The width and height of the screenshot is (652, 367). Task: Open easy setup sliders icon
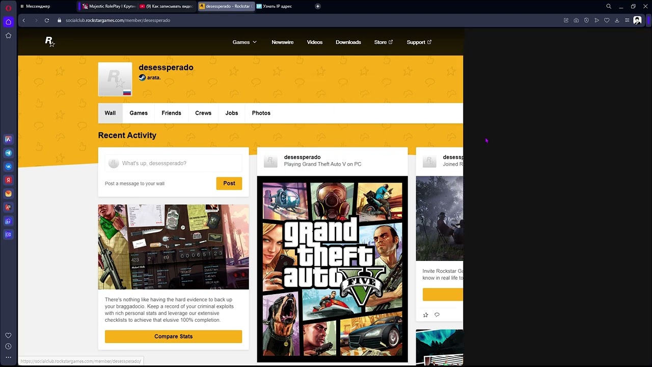[627, 20]
